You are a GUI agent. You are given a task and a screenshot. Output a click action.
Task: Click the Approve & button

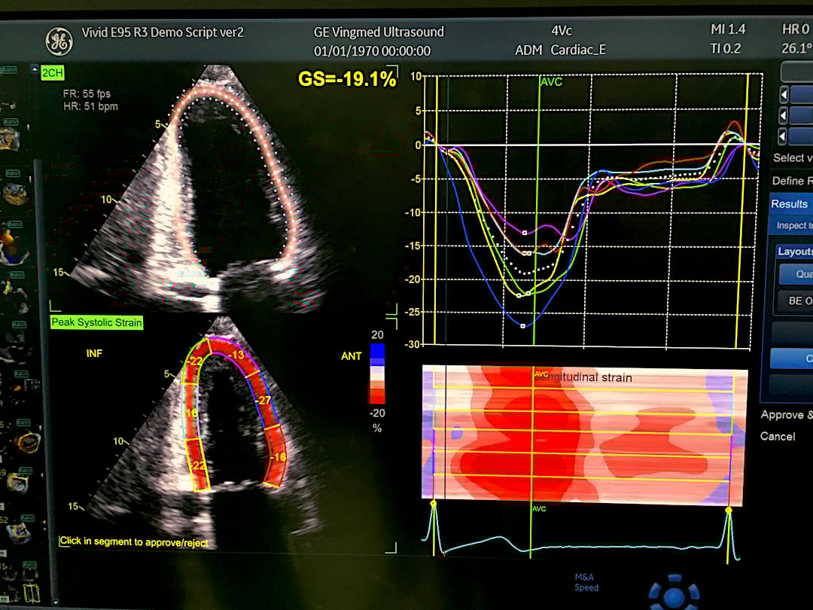[x=786, y=415]
